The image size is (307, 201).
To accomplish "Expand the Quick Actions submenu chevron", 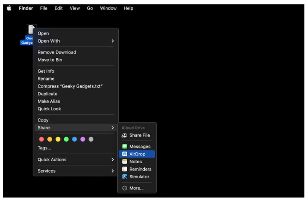I will click(113, 159).
